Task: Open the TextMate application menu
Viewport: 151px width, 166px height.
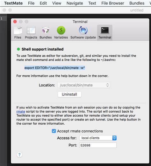Action: tap(13, 3)
